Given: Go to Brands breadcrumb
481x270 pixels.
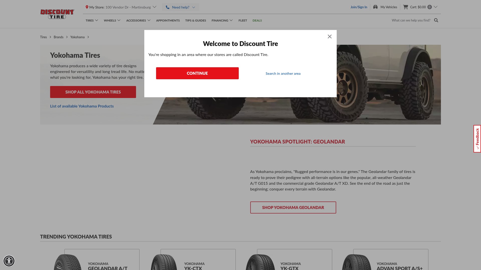Looking at the screenshot, I should [x=58, y=37].
